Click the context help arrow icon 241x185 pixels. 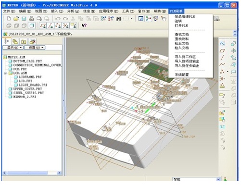84,25
